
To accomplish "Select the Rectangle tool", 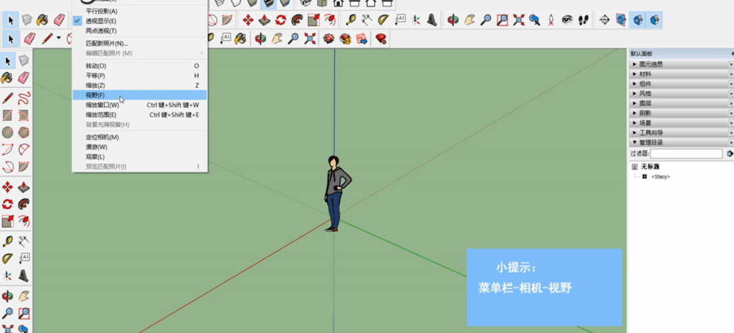I will 7,115.
